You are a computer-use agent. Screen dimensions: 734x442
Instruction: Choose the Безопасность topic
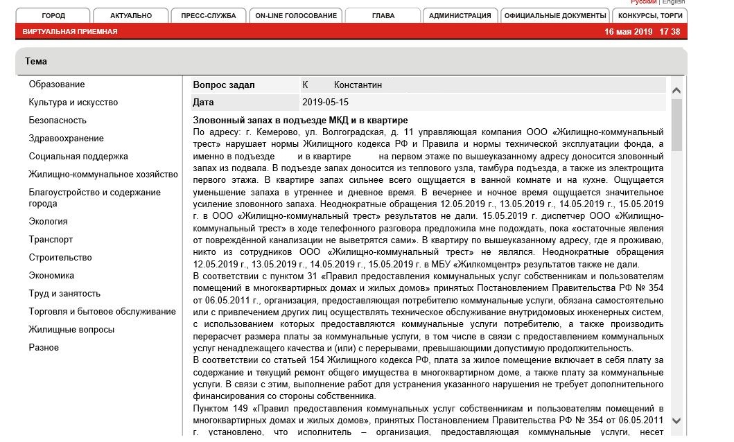coord(58,121)
